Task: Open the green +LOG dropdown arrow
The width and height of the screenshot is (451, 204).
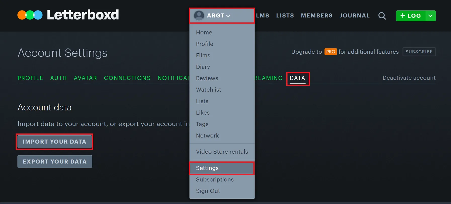Action: (431, 16)
